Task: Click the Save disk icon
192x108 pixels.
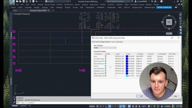Action: (23, 1)
